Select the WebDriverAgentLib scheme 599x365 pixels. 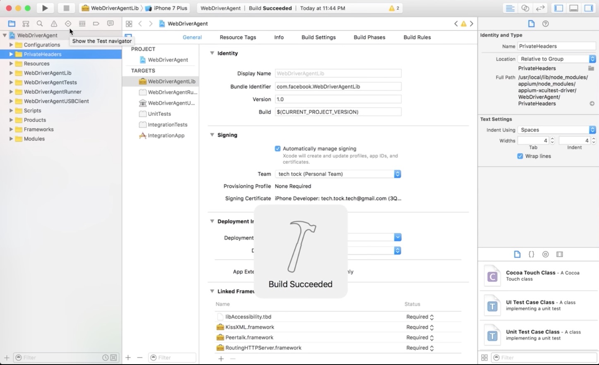110,8
